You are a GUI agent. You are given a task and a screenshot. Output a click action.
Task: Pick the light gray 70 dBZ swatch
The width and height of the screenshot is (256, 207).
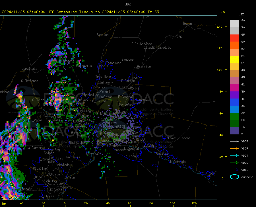tap(234, 24)
